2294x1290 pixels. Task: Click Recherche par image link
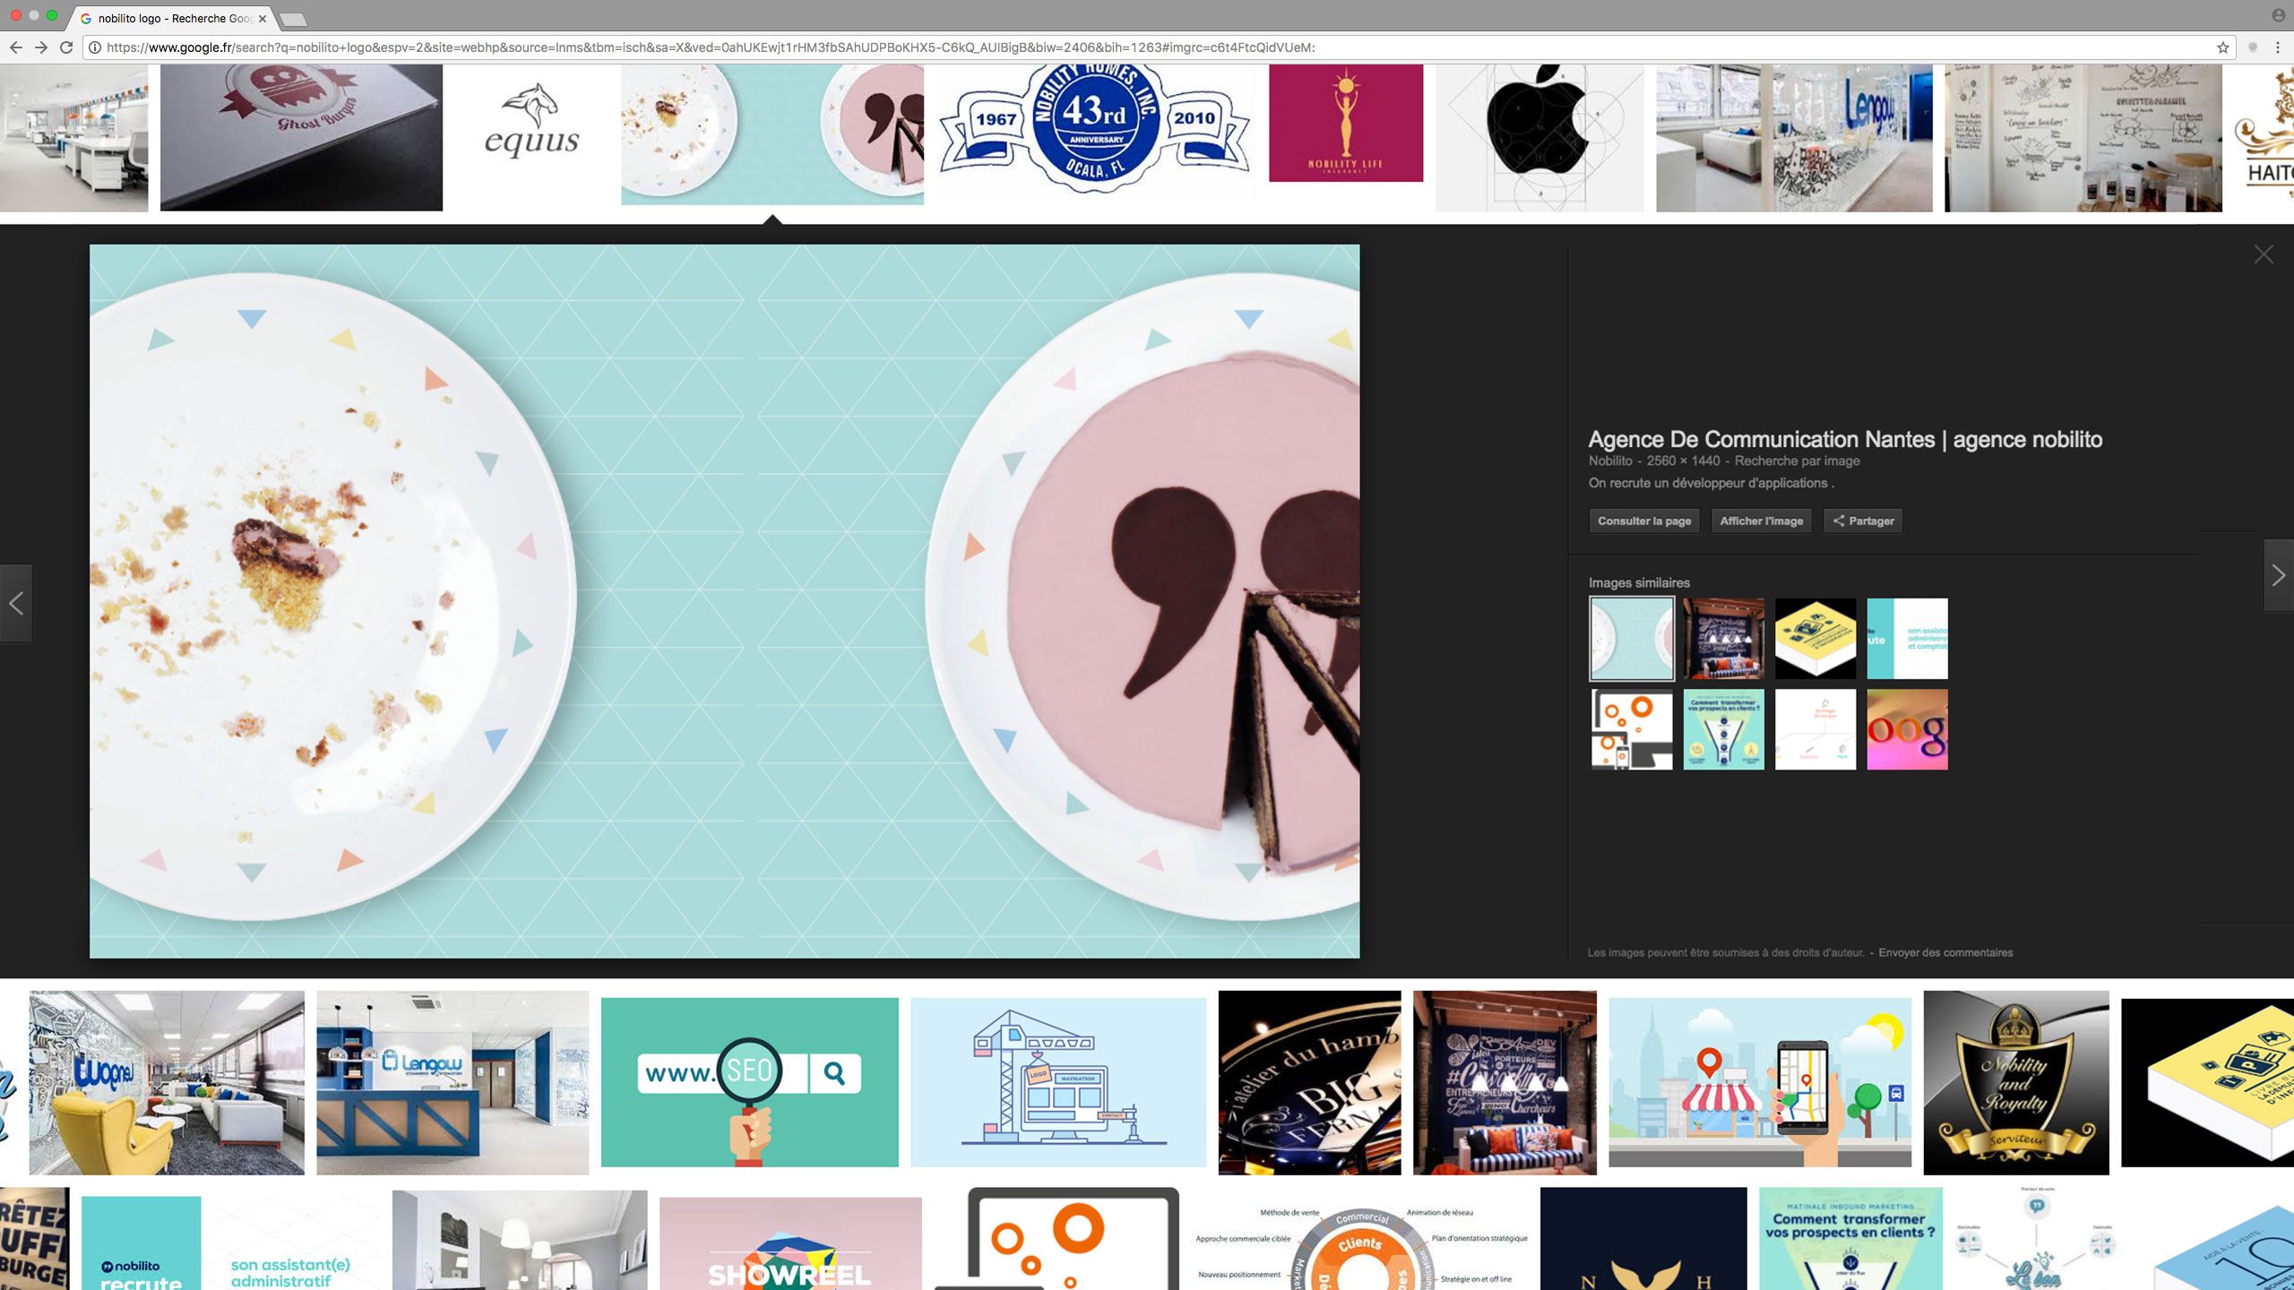[1797, 460]
